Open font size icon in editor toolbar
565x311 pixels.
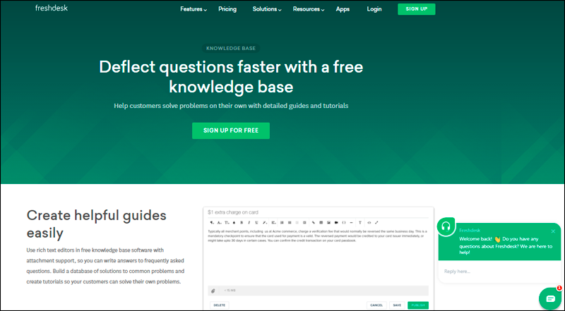(x=227, y=222)
